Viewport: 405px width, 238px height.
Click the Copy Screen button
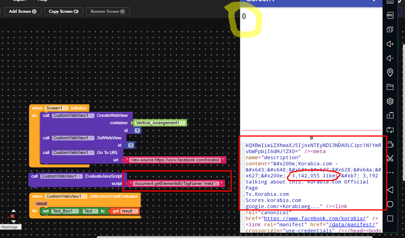tap(63, 11)
